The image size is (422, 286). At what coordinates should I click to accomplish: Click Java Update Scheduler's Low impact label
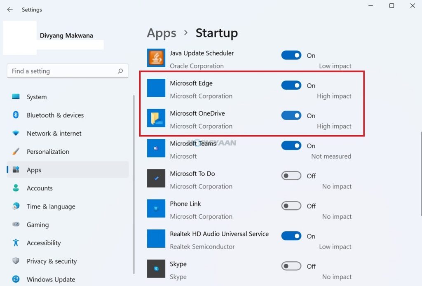pyautogui.click(x=335, y=66)
